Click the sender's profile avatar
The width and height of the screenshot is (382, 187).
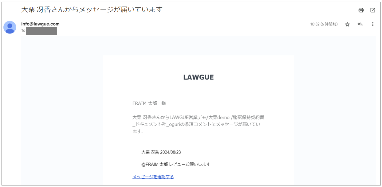tap(10, 27)
